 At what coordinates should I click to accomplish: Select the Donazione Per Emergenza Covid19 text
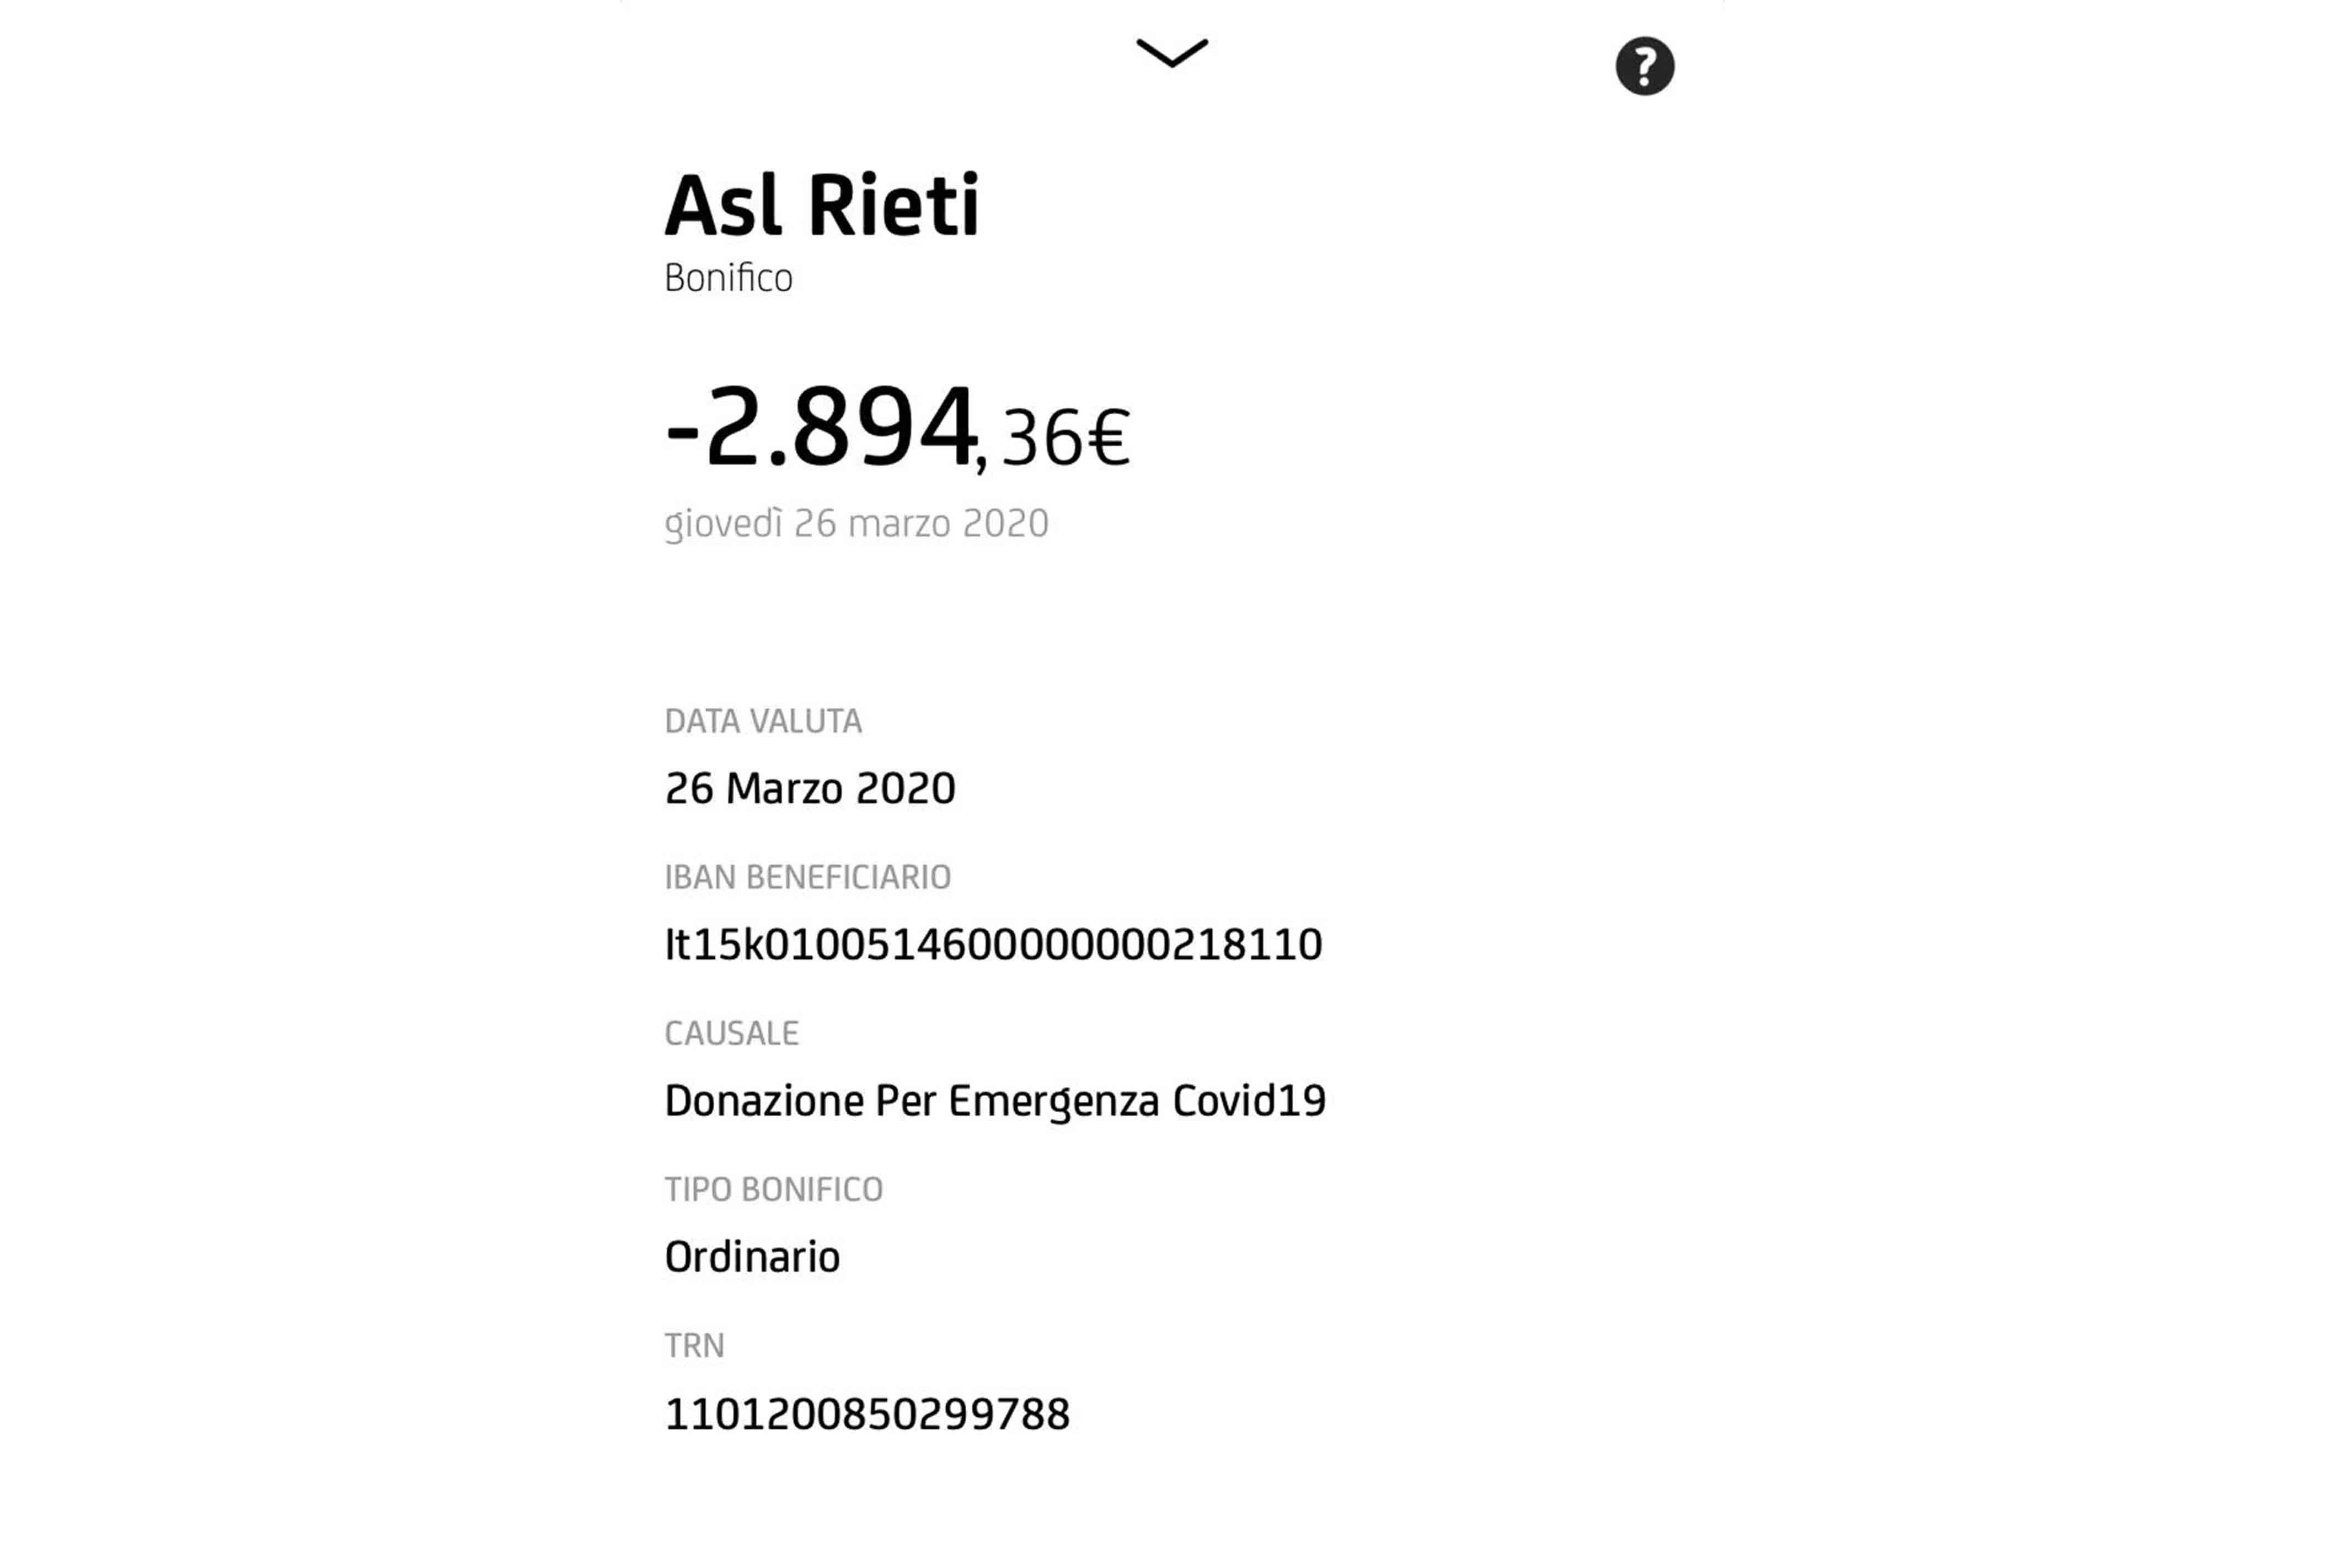994,1101
